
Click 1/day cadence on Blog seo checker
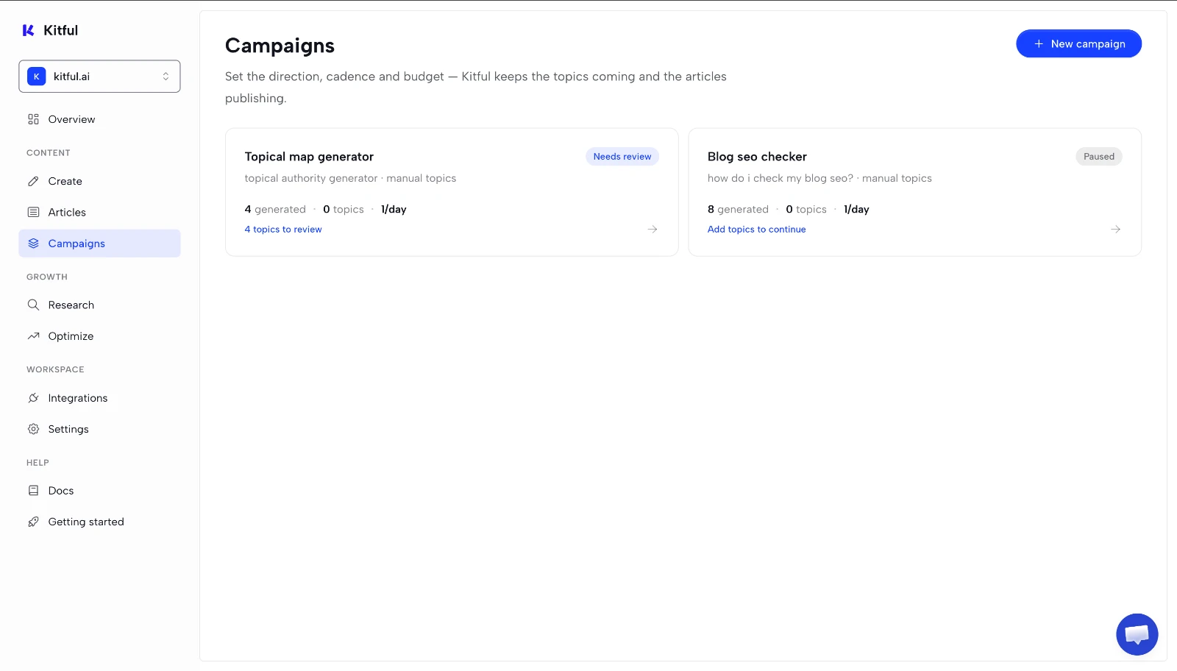pyautogui.click(x=856, y=210)
